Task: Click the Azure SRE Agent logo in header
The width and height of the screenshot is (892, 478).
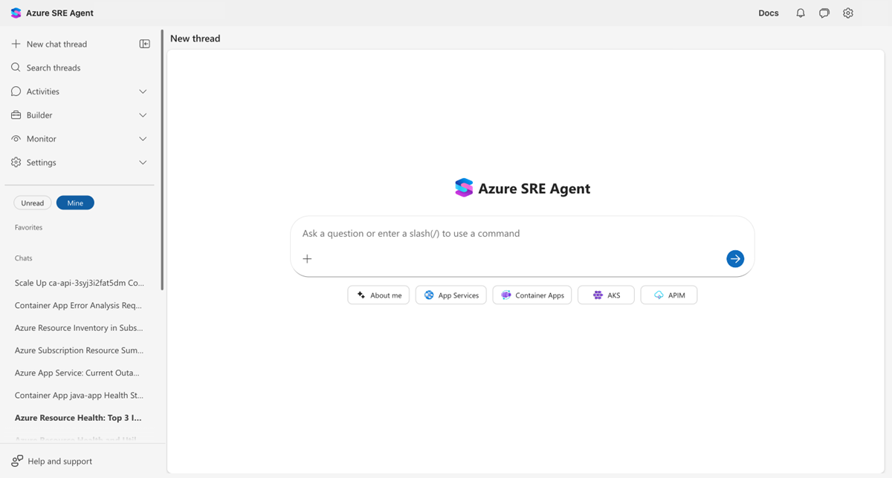Action: click(x=16, y=13)
